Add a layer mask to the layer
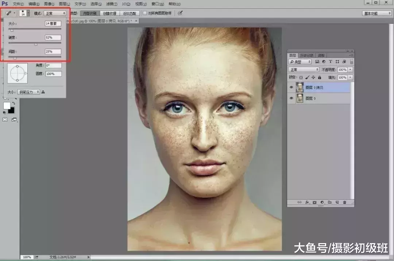The image size is (394, 261). [314, 202]
